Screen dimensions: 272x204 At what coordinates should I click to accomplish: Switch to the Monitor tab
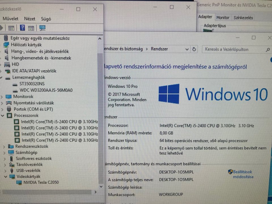point(223,18)
